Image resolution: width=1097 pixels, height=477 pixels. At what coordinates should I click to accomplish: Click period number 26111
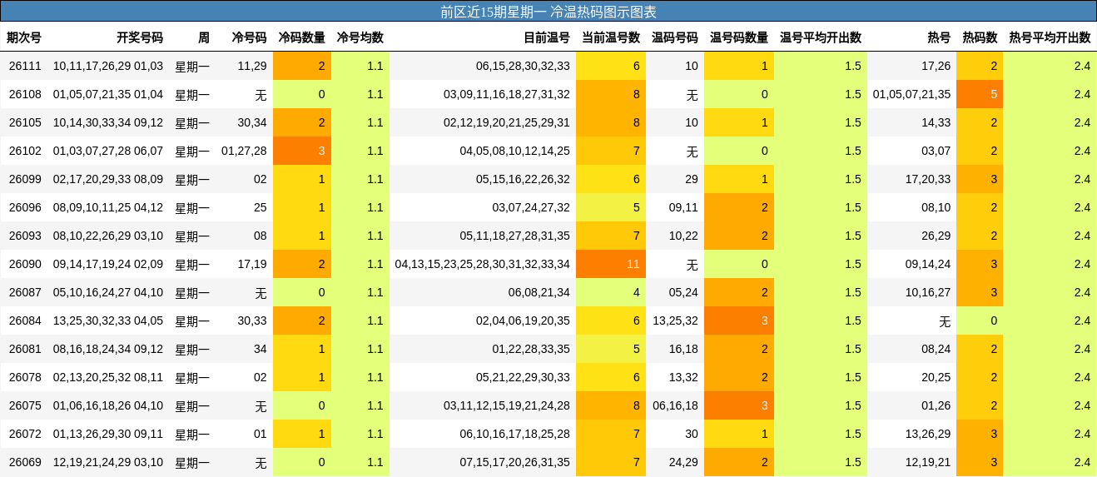click(25, 66)
